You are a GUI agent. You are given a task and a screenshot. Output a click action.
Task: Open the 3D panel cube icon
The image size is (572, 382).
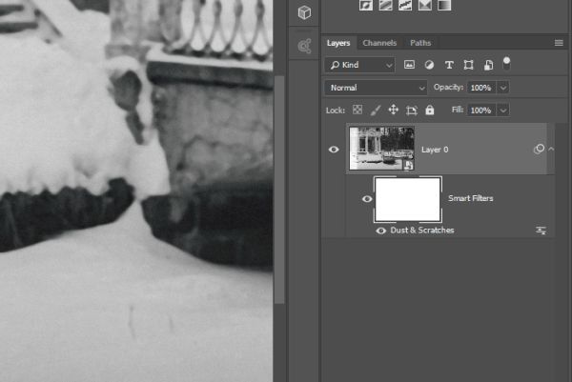(305, 12)
